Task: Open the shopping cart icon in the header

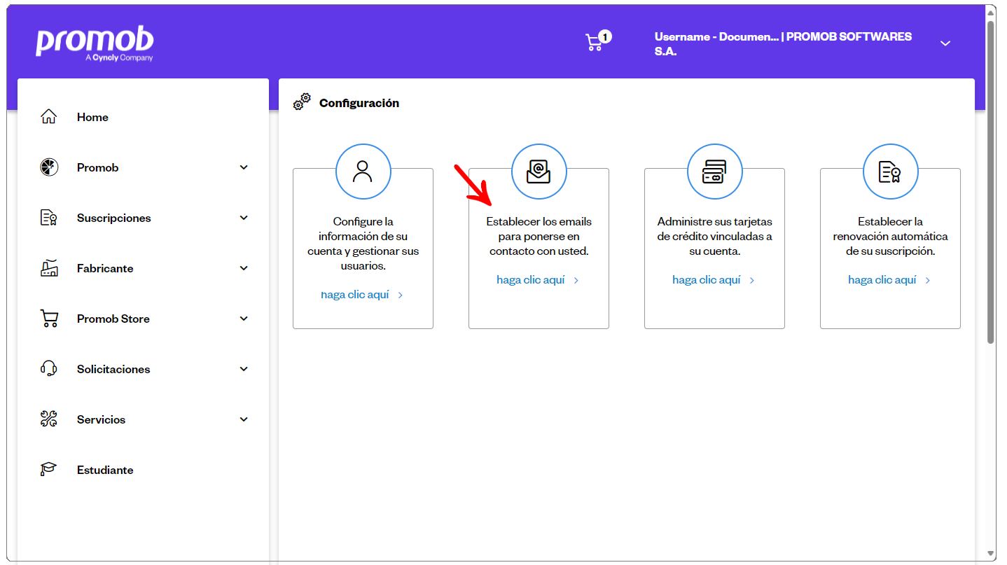Action: pos(593,43)
